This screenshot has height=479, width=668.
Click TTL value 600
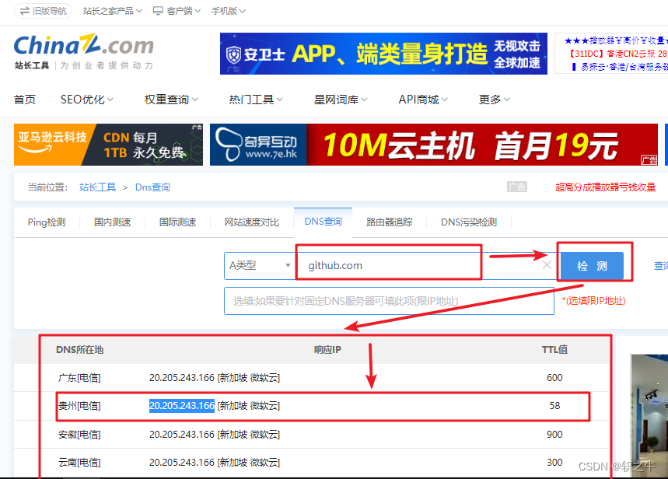[554, 378]
